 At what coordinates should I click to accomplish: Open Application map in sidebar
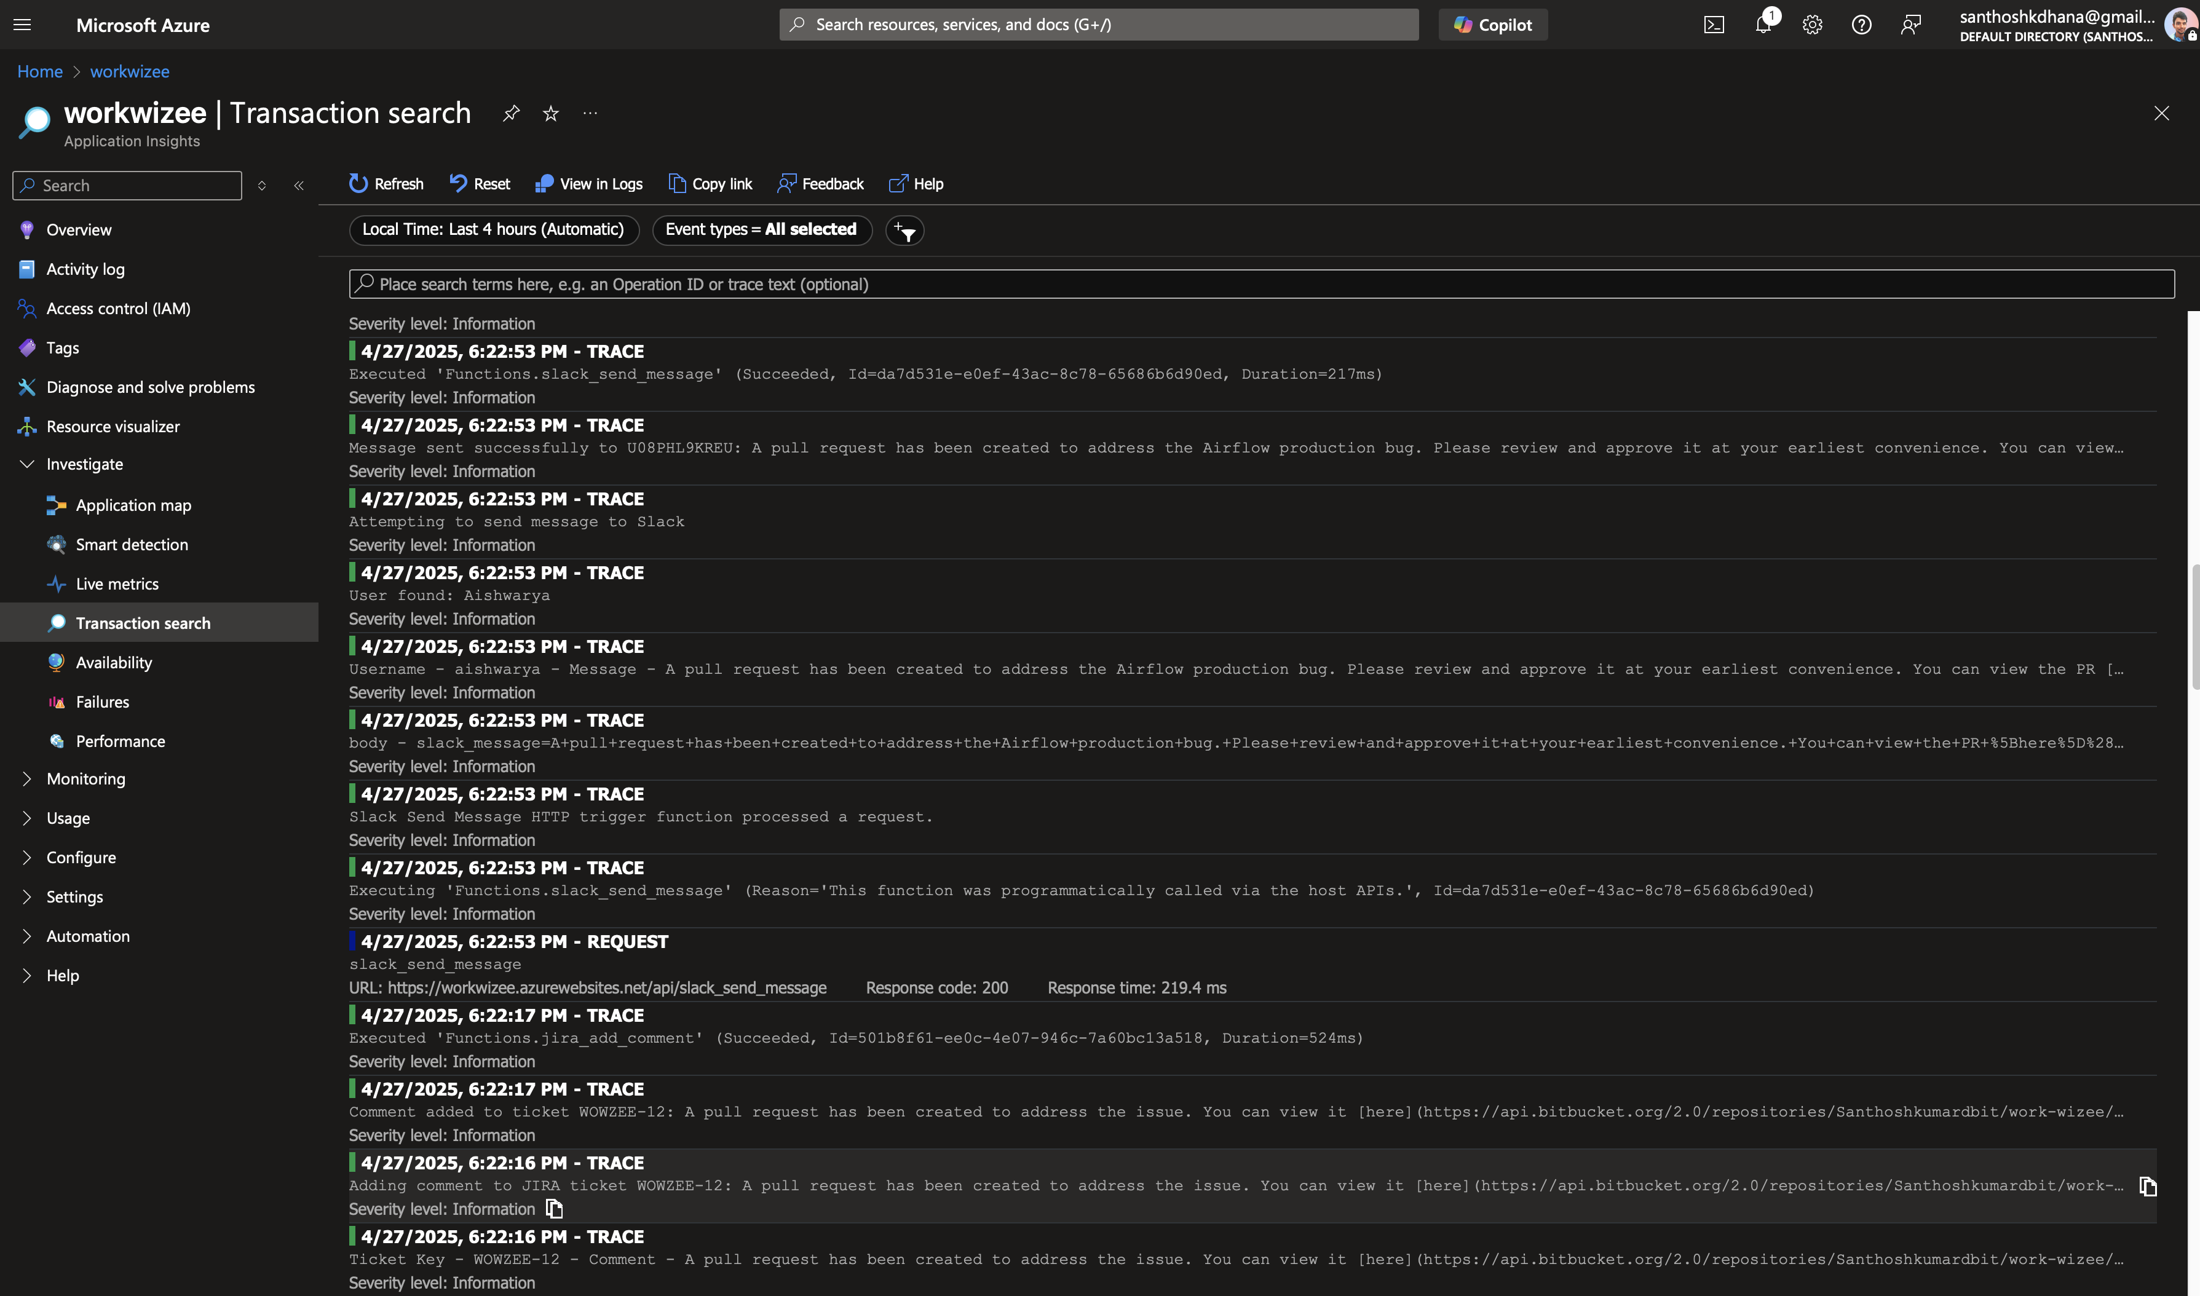[x=133, y=505]
